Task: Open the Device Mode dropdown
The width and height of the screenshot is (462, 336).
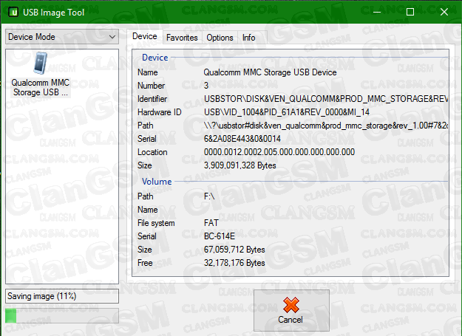Action: [x=62, y=37]
